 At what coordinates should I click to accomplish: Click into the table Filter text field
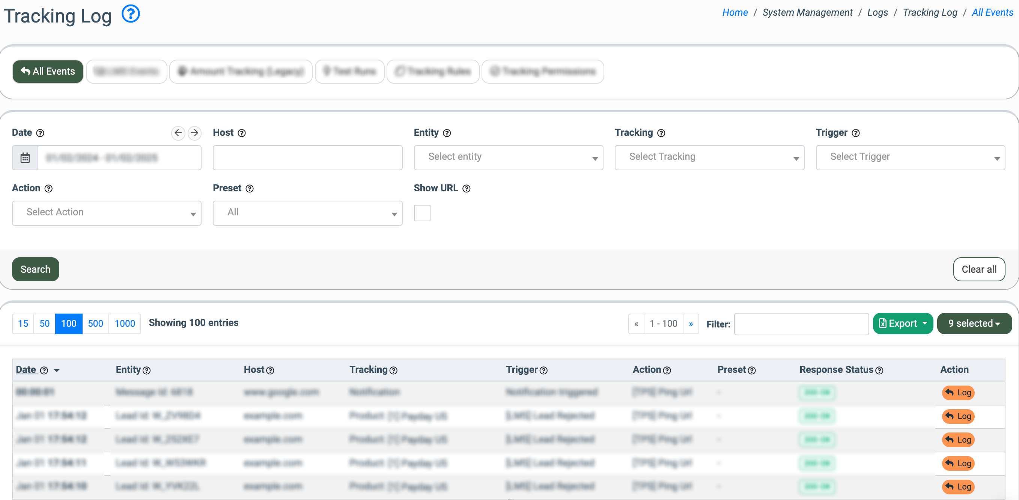coord(801,324)
